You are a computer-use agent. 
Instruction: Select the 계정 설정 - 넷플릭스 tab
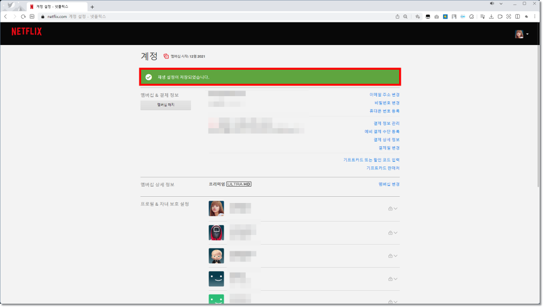(x=57, y=7)
